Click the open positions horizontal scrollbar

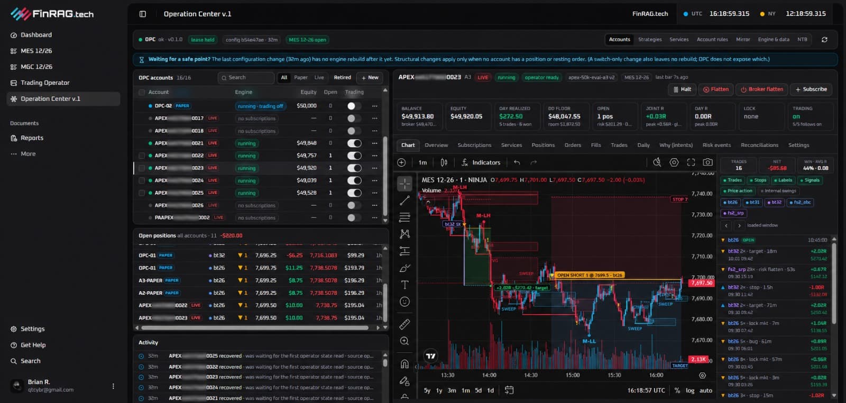pyautogui.click(x=254, y=328)
